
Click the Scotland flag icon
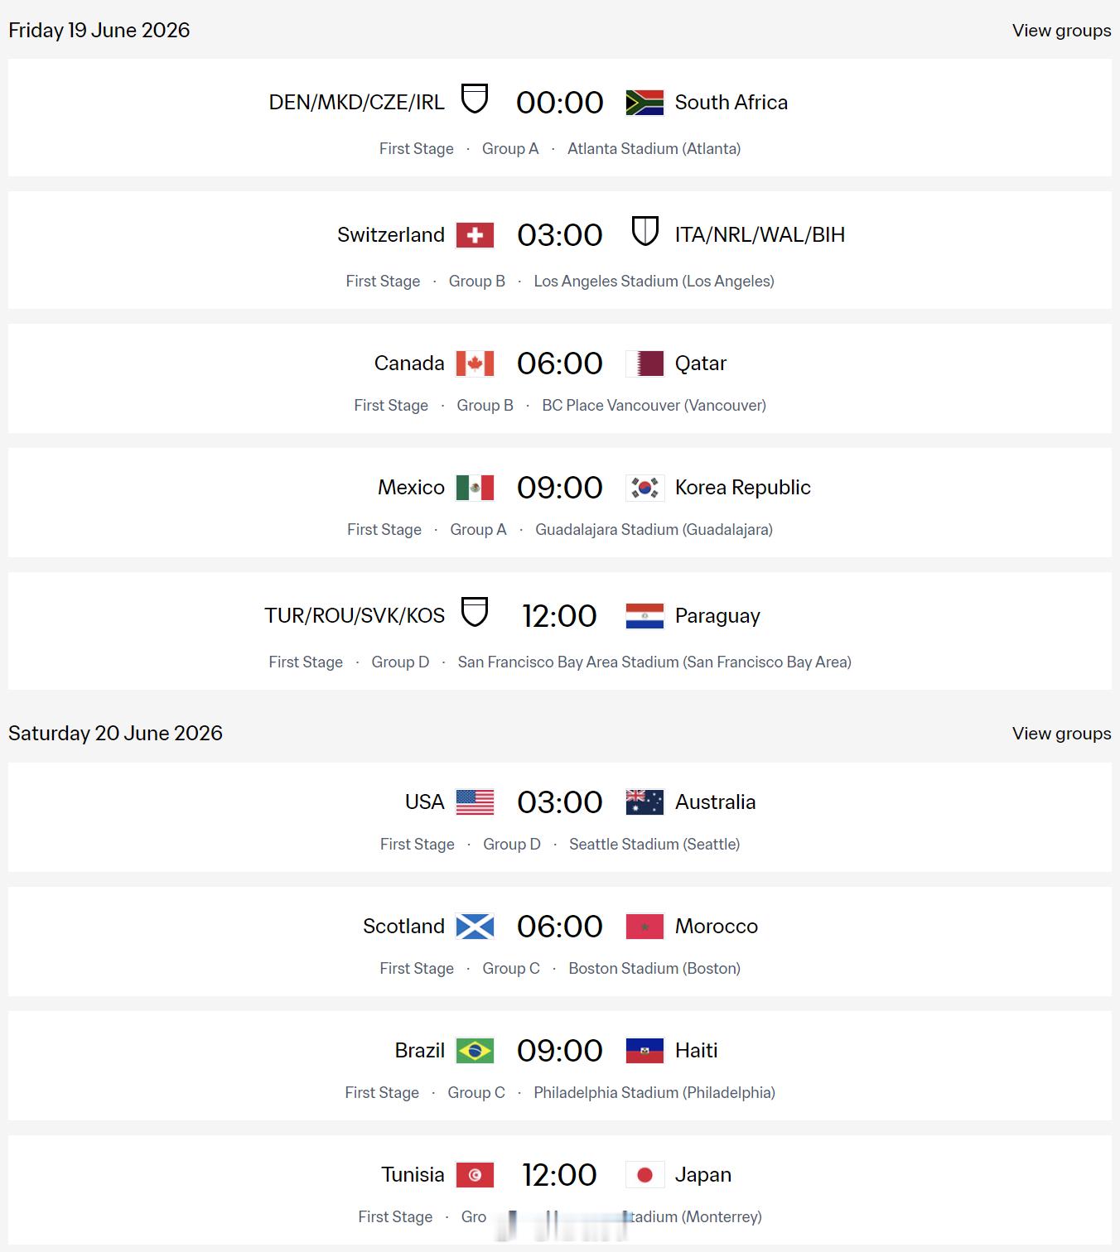[475, 927]
